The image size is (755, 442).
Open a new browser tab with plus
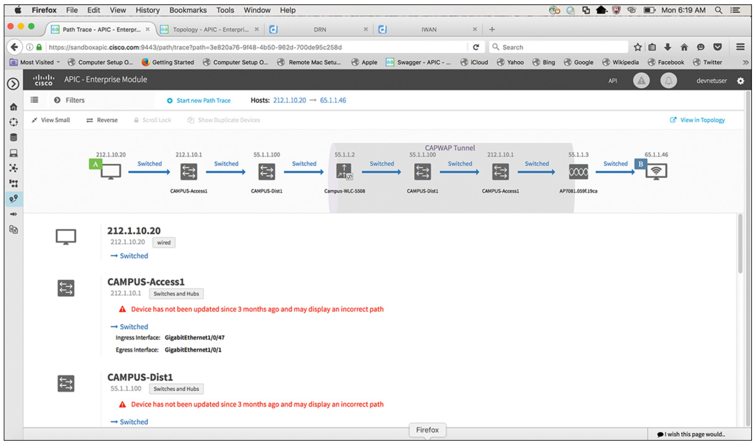tap(492, 29)
